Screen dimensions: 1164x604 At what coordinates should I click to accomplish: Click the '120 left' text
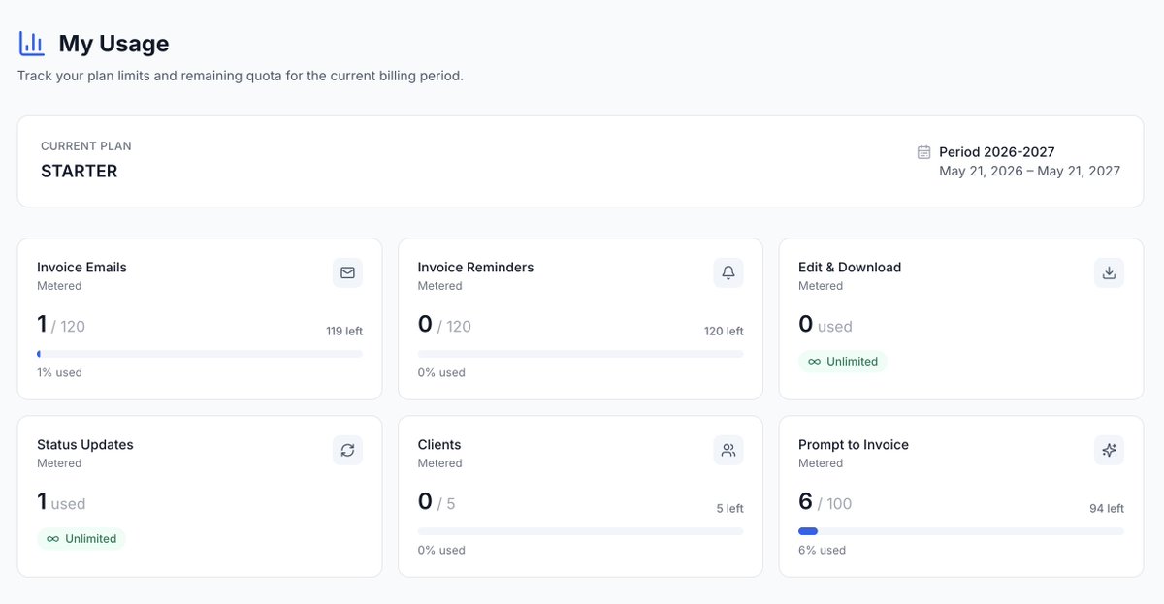(x=724, y=332)
